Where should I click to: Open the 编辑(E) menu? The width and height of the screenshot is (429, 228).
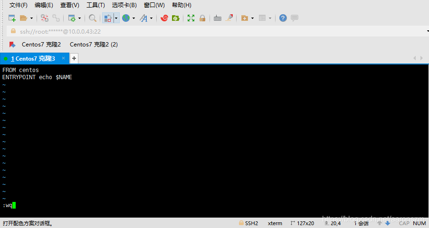[44, 5]
